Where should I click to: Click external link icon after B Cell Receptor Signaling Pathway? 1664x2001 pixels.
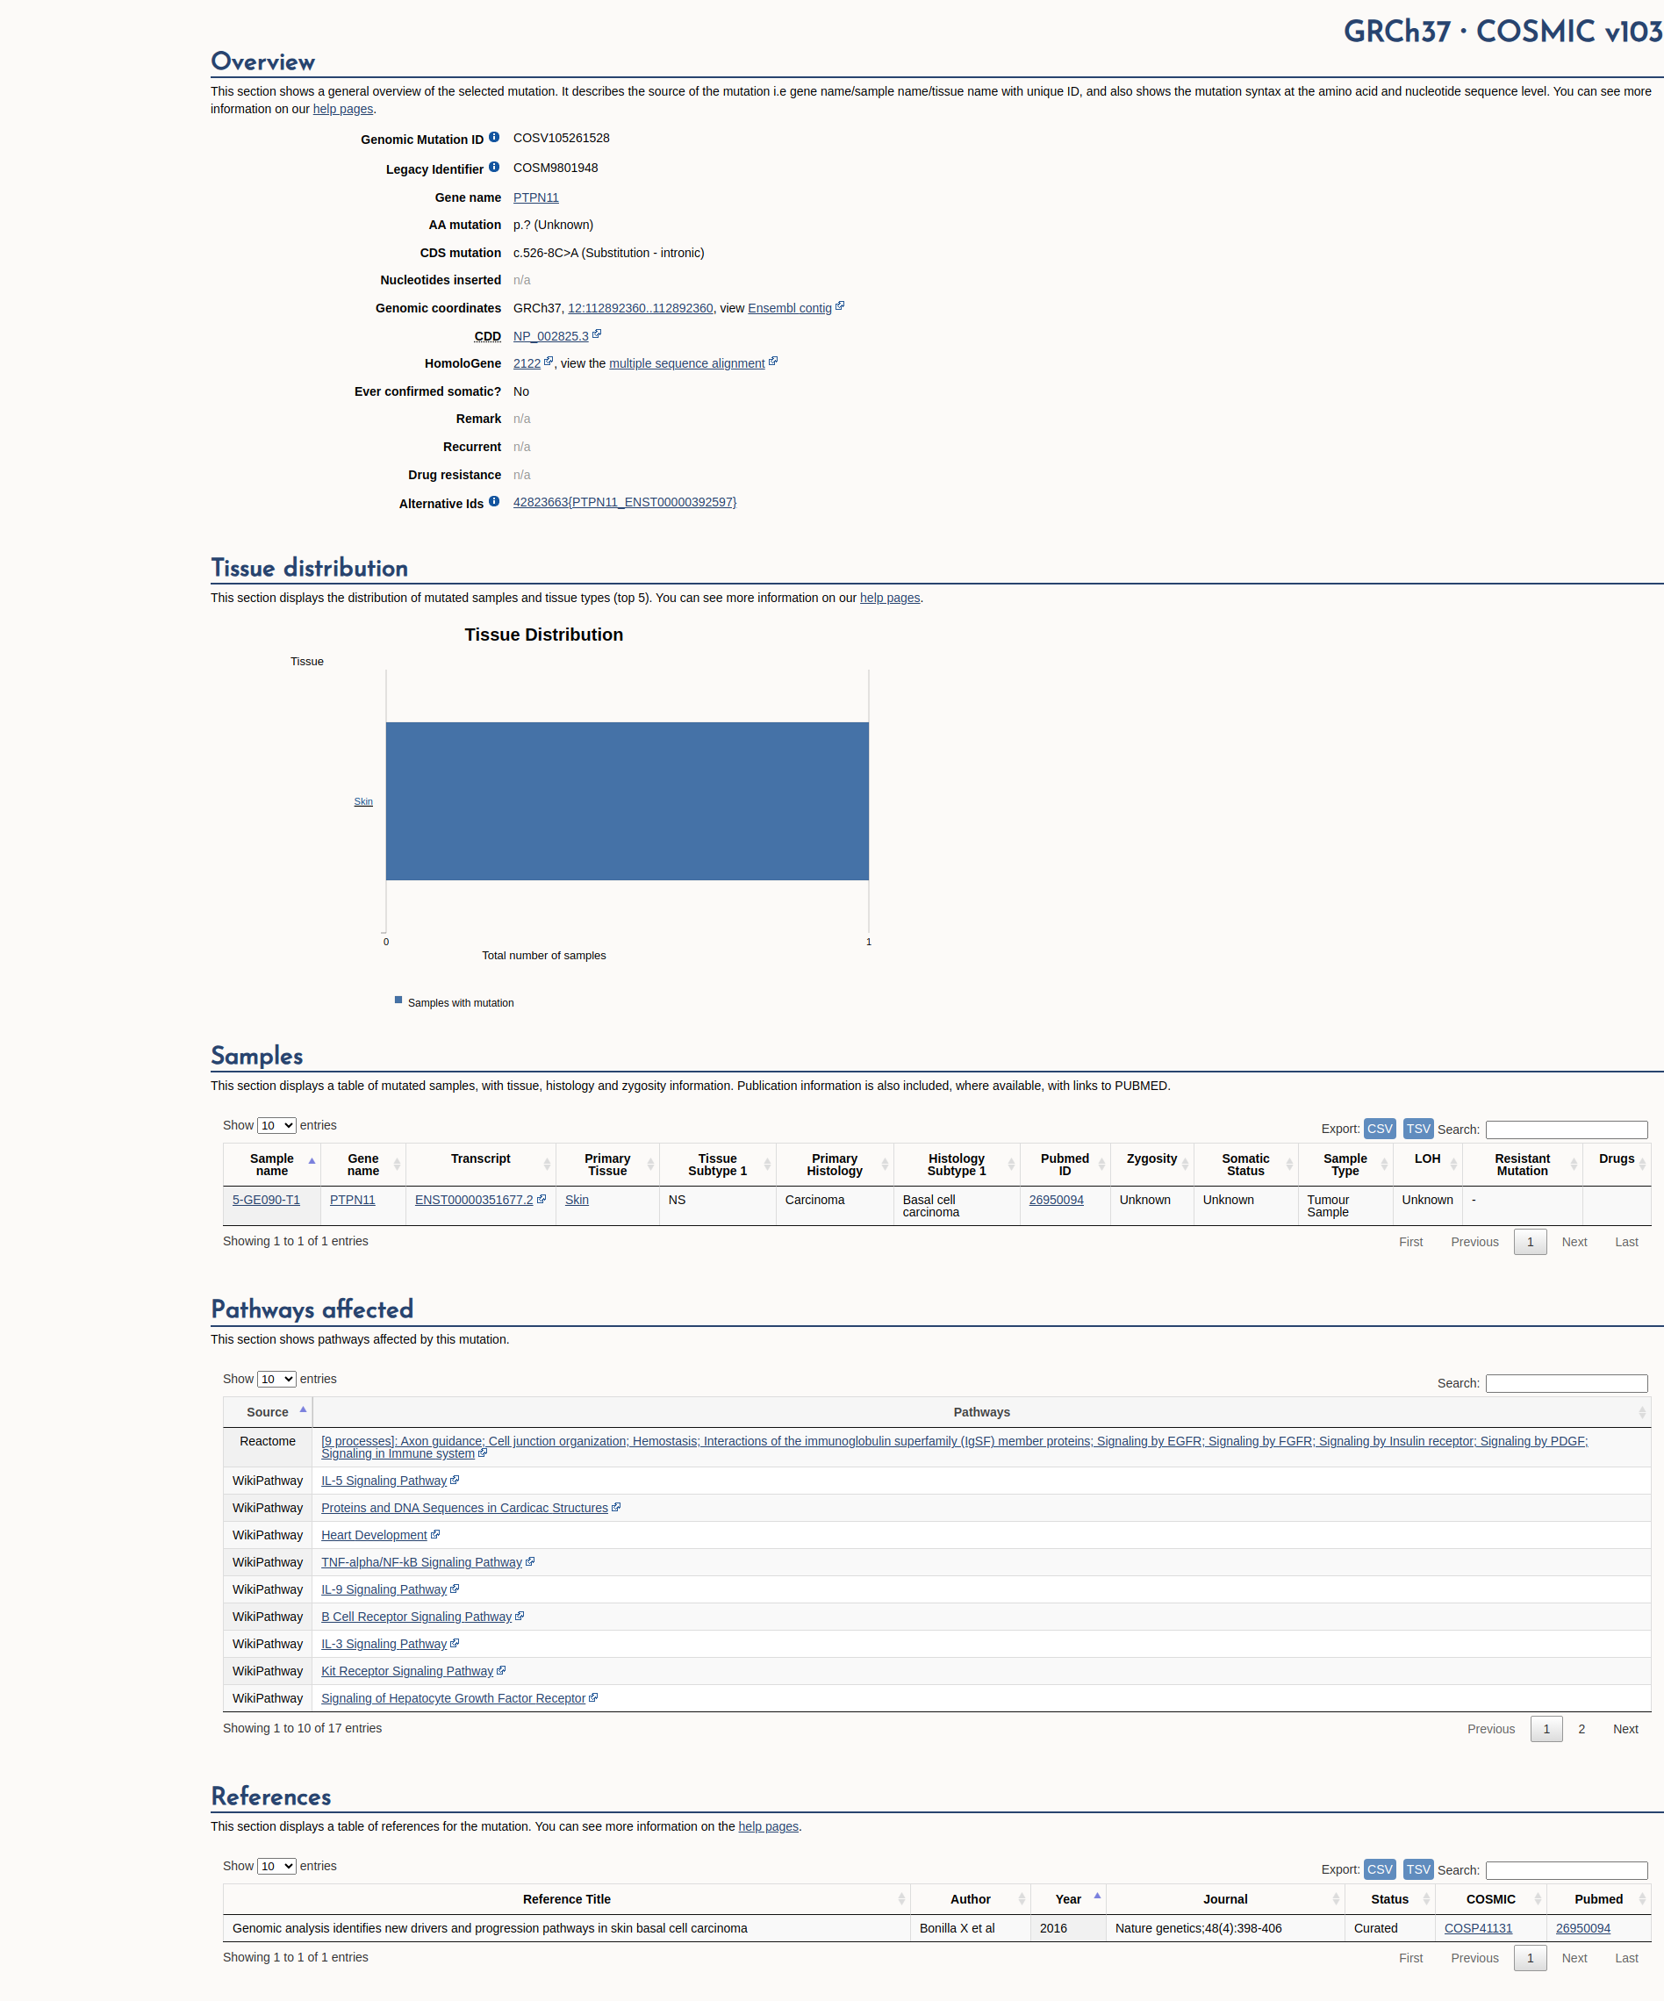pyautogui.click(x=520, y=1615)
